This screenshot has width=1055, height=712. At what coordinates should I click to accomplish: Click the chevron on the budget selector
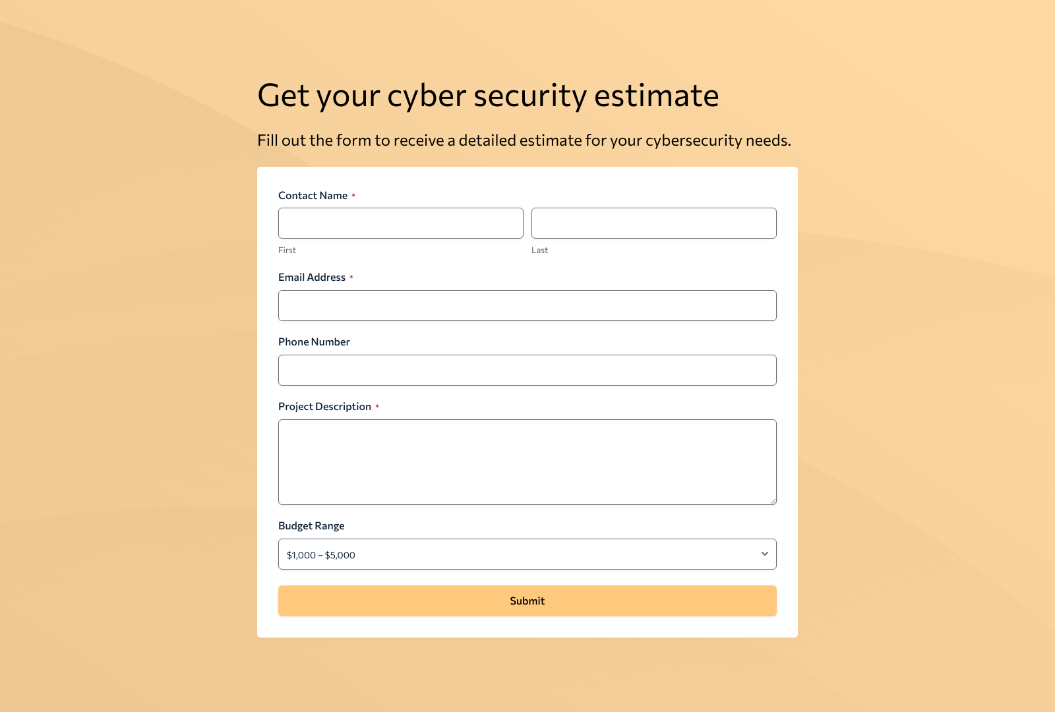coord(764,554)
